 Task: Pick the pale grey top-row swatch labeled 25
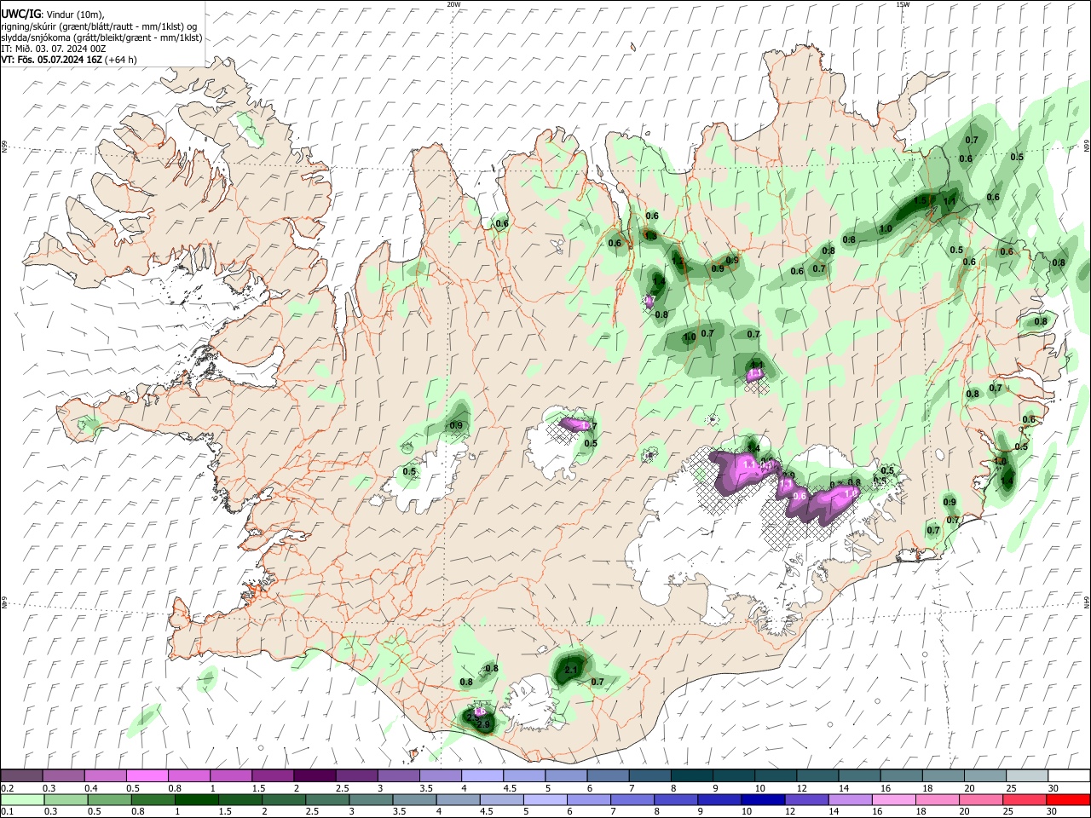point(1025,775)
